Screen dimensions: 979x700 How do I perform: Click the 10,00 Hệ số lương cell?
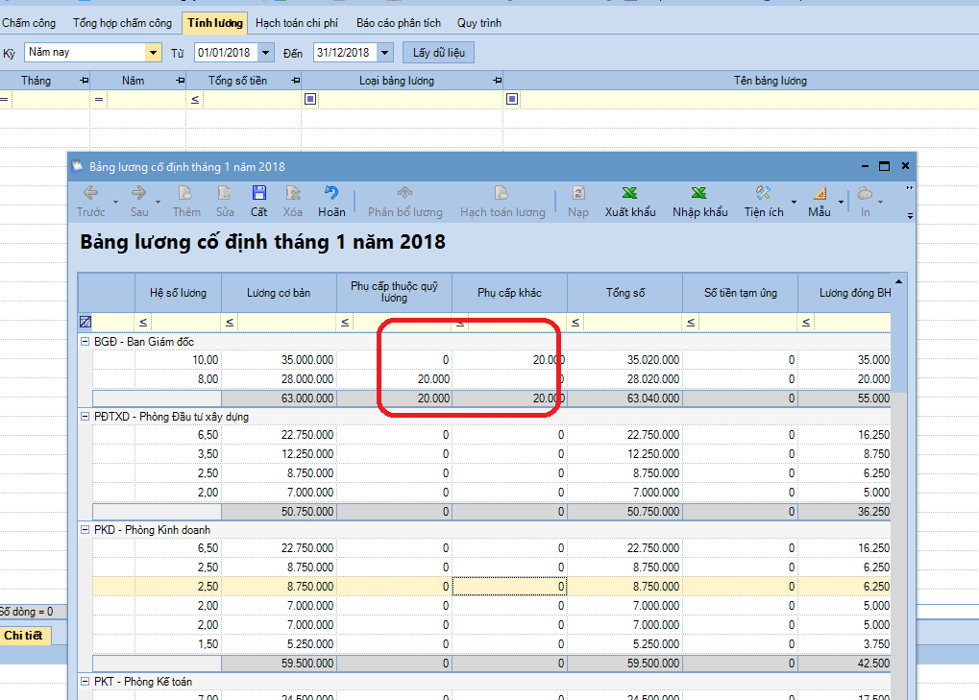178,360
